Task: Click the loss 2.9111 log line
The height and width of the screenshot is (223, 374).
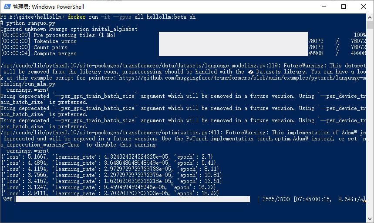Action: point(110,193)
